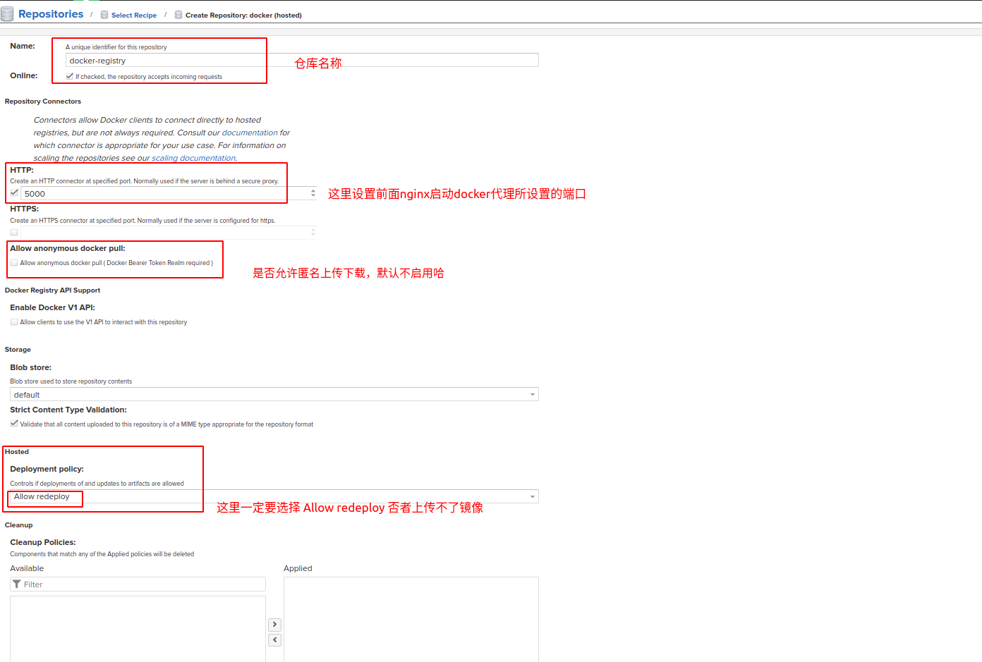Toggle Strict Content Type Validation checkbox
This screenshot has width=982, height=662.
tap(14, 424)
